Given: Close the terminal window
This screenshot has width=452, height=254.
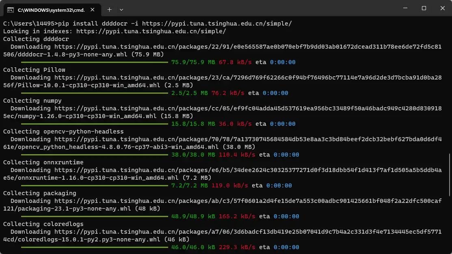Looking at the screenshot, I should coord(443,8).
